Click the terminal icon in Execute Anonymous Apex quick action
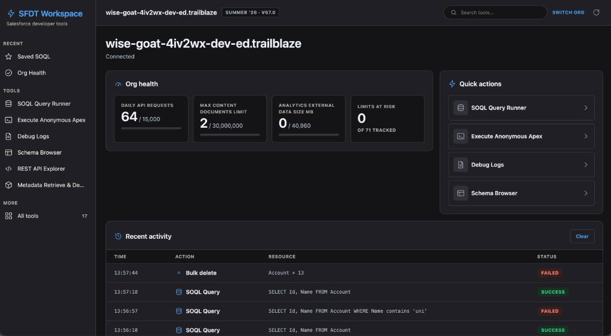Screen dimensions: 611x336 461,137
